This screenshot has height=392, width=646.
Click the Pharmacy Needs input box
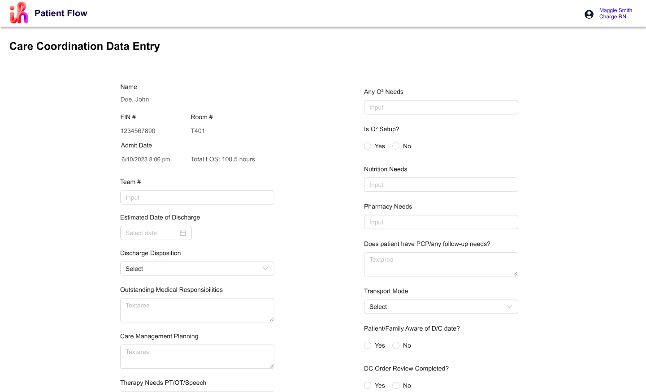(x=441, y=222)
